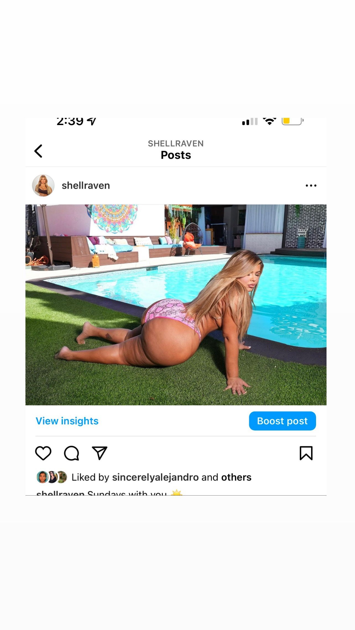Click the shellraven username above the photo
The width and height of the screenshot is (355, 630).
[86, 186]
